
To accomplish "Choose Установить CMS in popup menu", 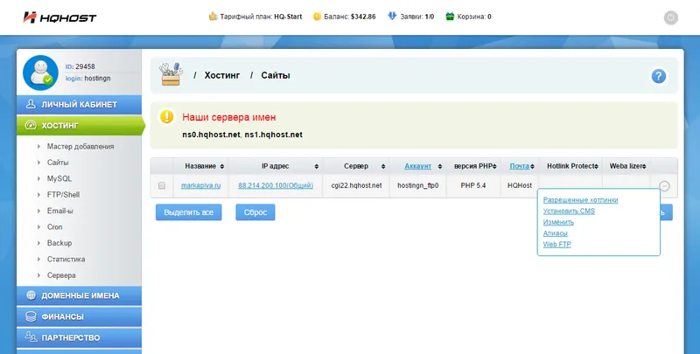I will [569, 211].
